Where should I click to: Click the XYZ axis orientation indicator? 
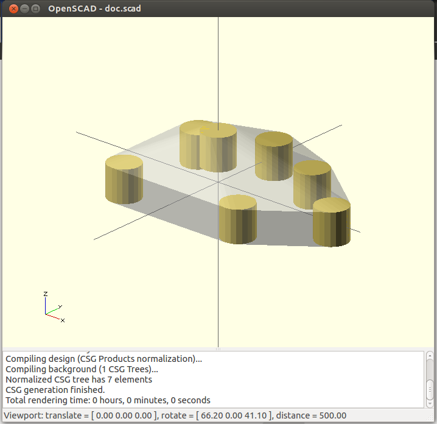[x=52, y=308]
